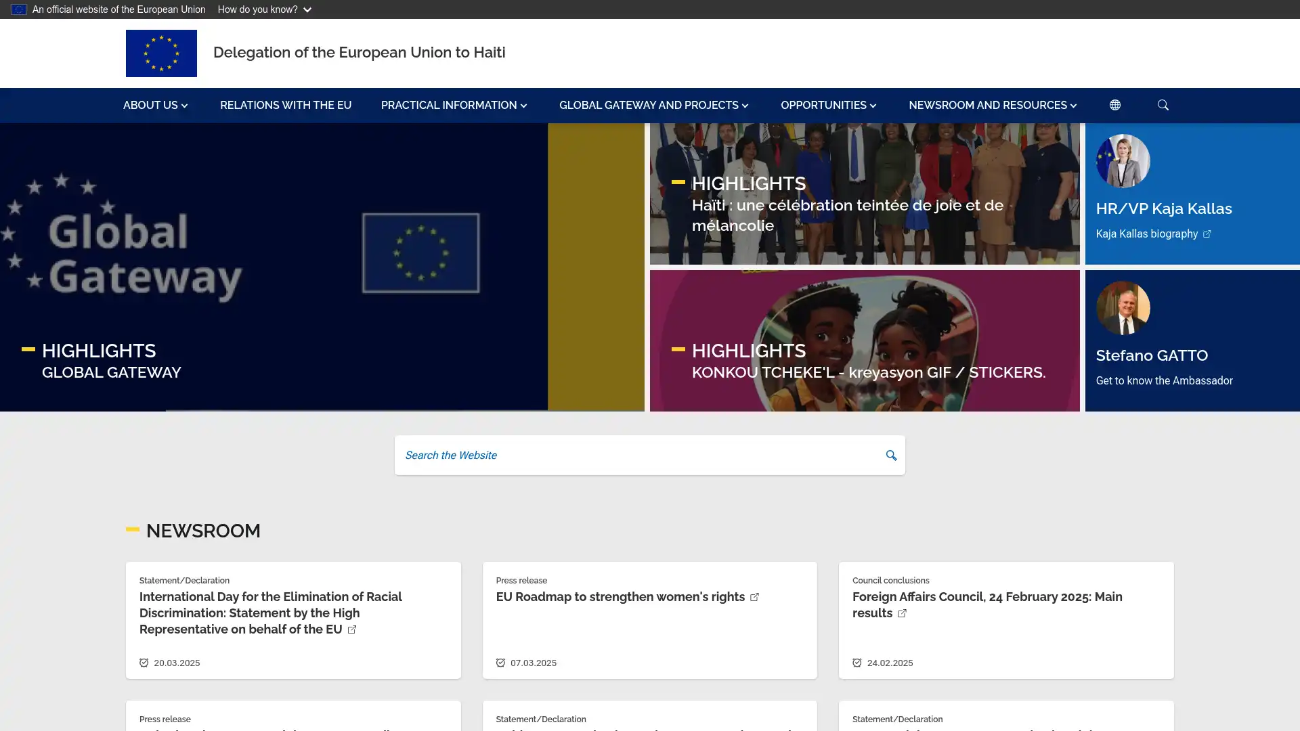Image resolution: width=1300 pixels, height=731 pixels.
Task: Click Stefano GATTO ambassador portrait
Action: tap(1123, 308)
